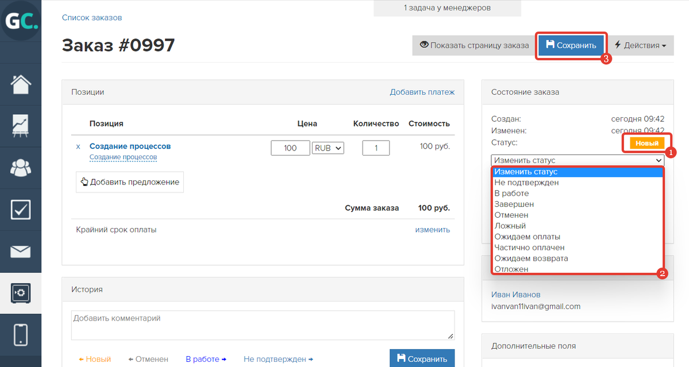Open the tasks checkmark sidebar icon
This screenshot has width=689, height=367.
click(x=21, y=210)
